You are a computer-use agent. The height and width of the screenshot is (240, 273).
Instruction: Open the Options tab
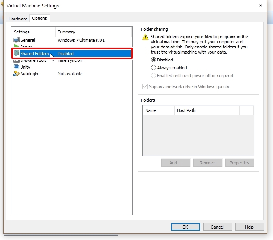(x=39, y=18)
